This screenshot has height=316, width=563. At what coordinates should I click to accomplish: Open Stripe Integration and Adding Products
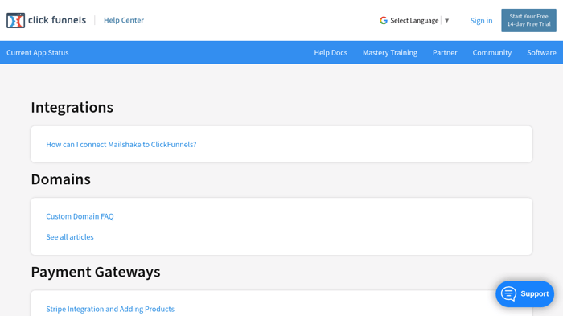coord(110,309)
